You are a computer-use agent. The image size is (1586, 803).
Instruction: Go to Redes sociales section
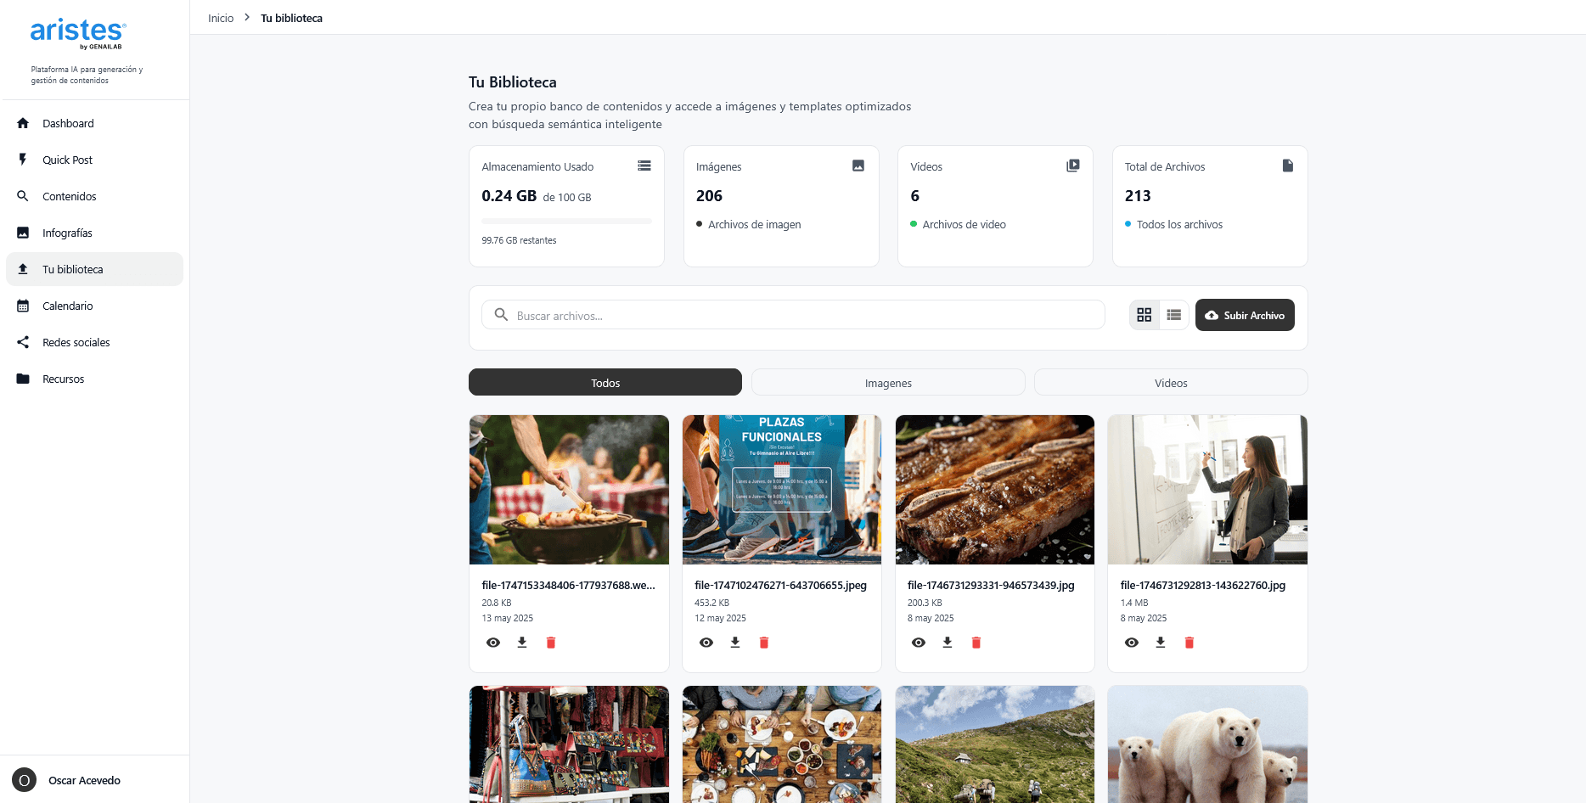tap(76, 342)
